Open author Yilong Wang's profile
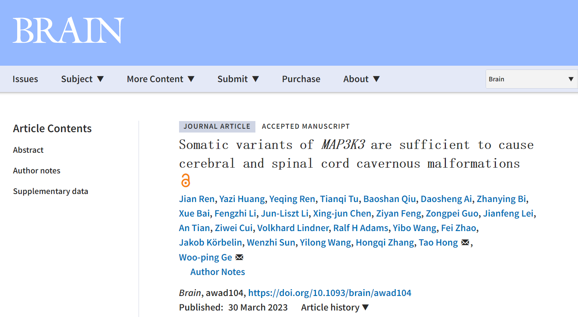The image size is (578, 317). coord(326,243)
